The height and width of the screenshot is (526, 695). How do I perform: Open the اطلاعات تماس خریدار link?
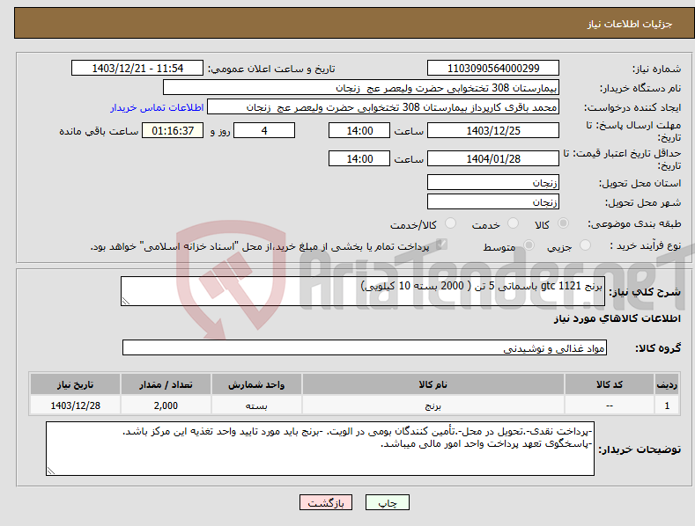point(157,107)
